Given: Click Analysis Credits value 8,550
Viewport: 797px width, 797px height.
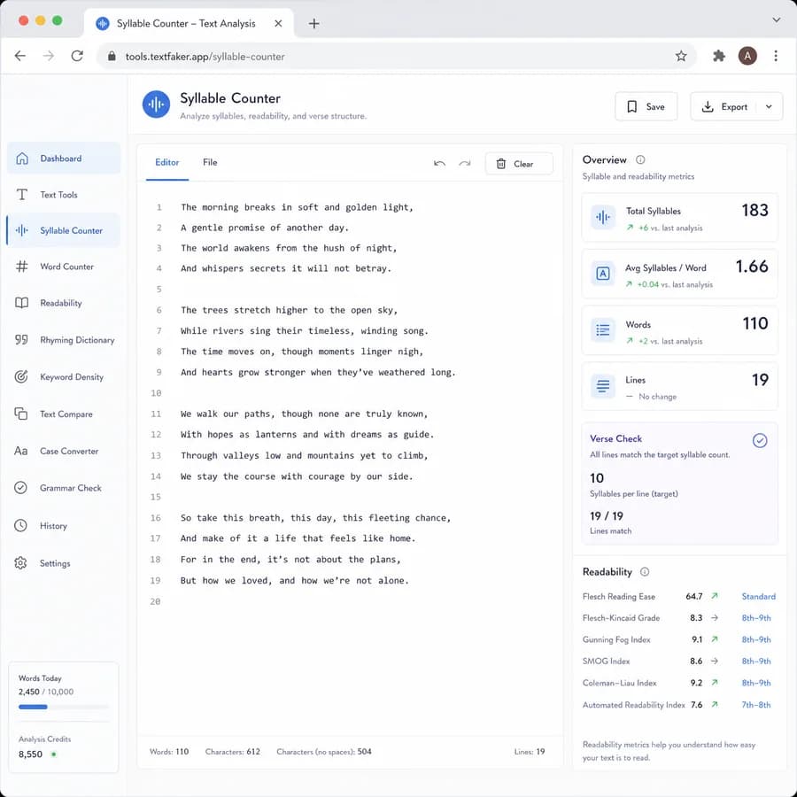Looking at the screenshot, I should click(x=30, y=754).
